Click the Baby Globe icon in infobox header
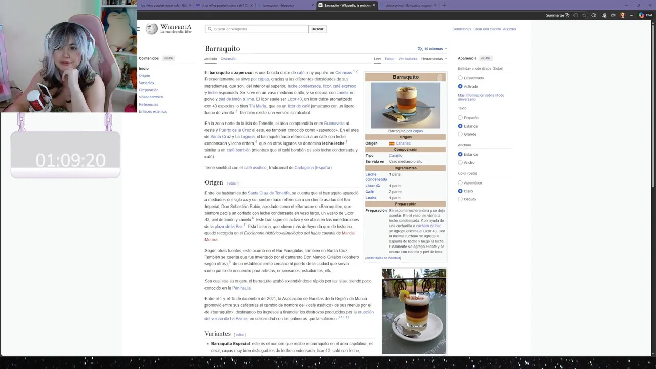 coord(440,77)
